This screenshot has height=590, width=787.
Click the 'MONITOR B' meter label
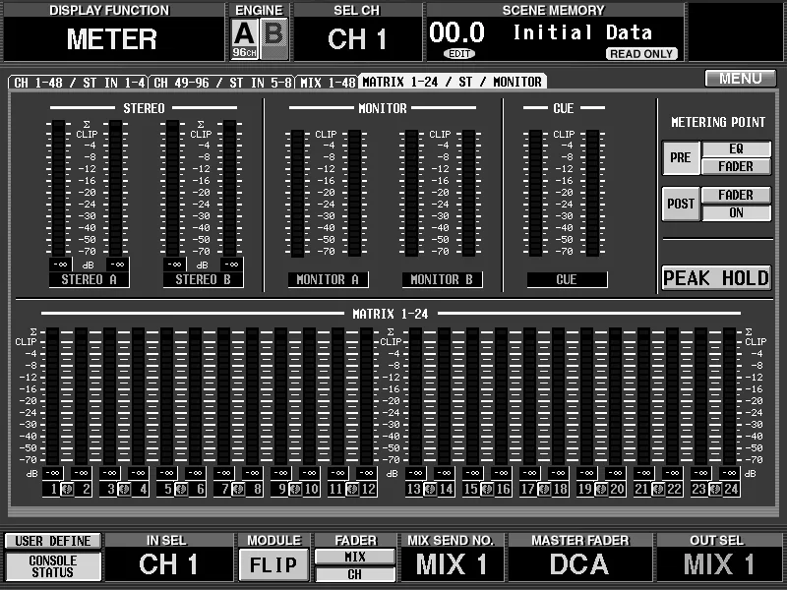pos(442,279)
